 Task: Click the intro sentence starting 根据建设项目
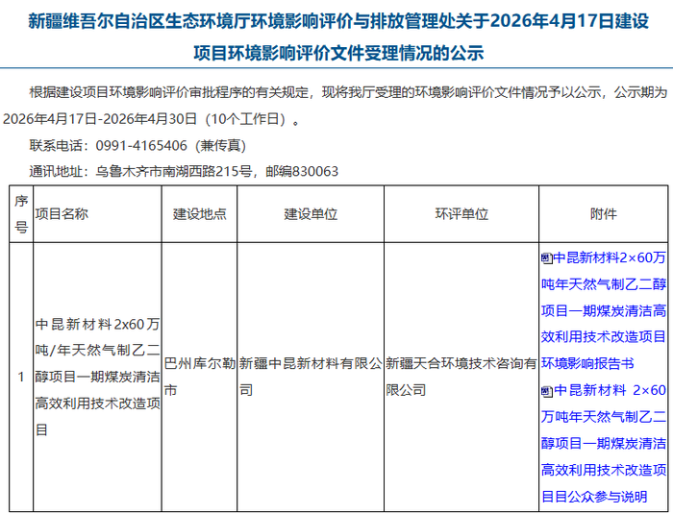[x=348, y=92]
